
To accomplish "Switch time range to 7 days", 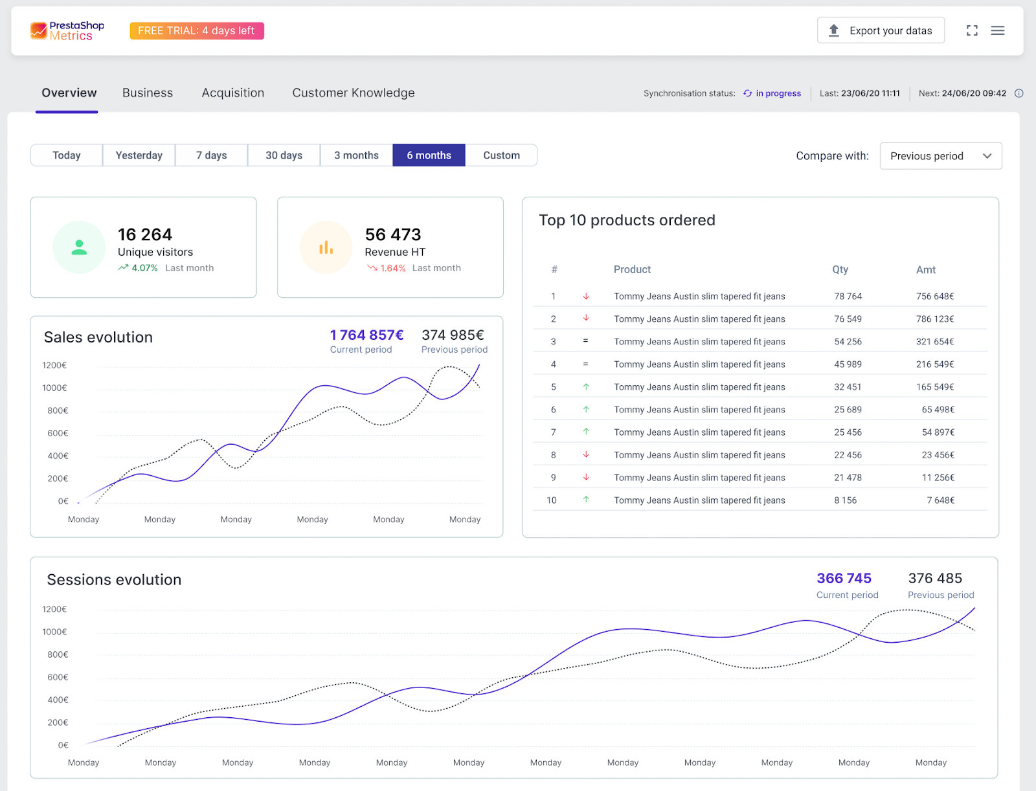I will pos(212,155).
